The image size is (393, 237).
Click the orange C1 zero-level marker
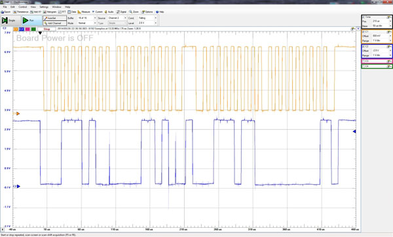(18, 114)
